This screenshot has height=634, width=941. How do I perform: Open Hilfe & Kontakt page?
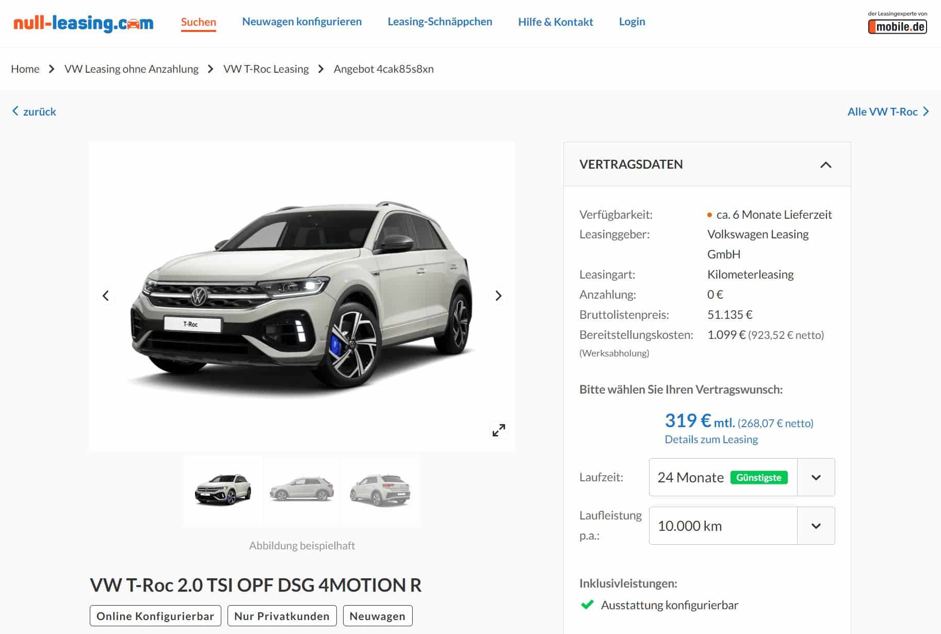[x=556, y=22]
